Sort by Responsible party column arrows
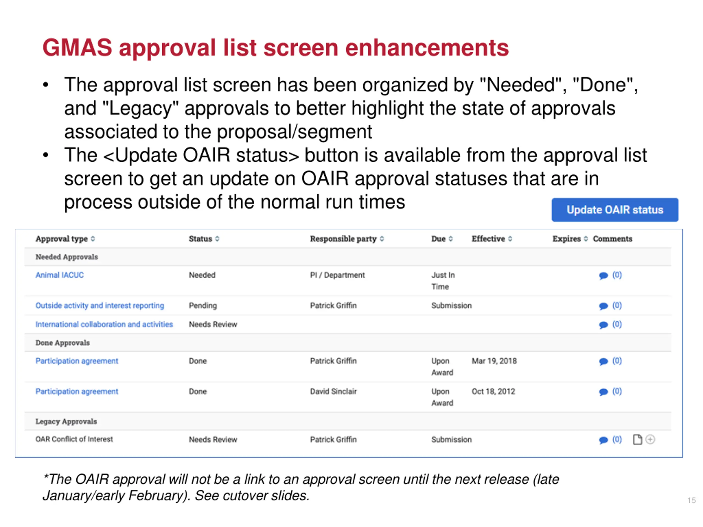Image resolution: width=703 pixels, height=527 pixels. 382,239
